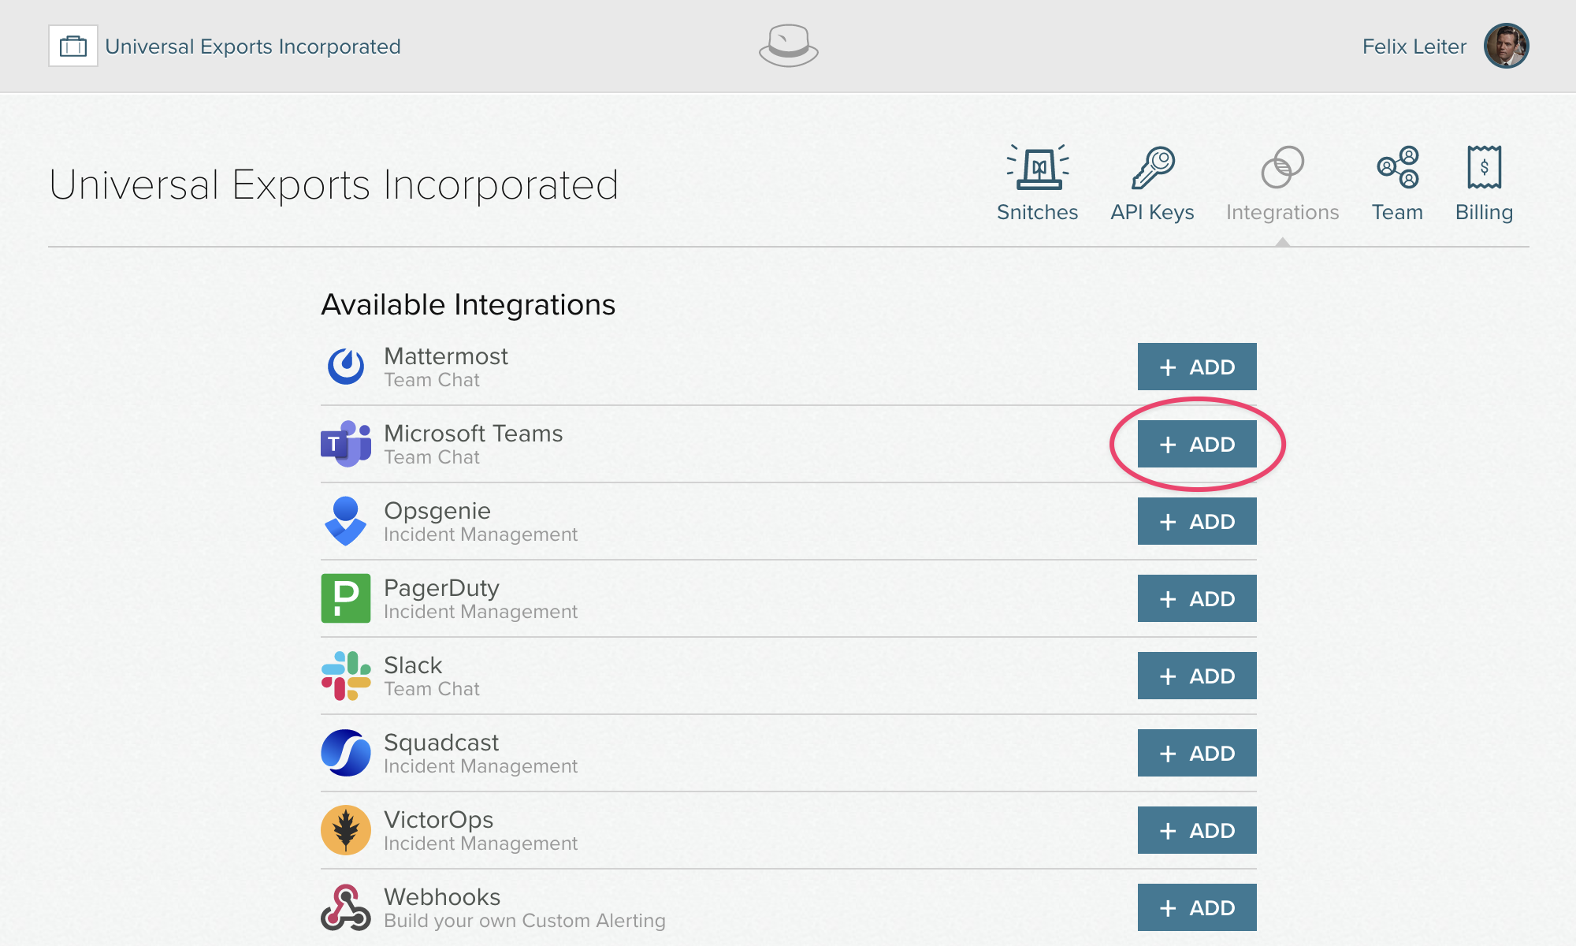Click the Snitches icon in navigation

[x=1037, y=169]
